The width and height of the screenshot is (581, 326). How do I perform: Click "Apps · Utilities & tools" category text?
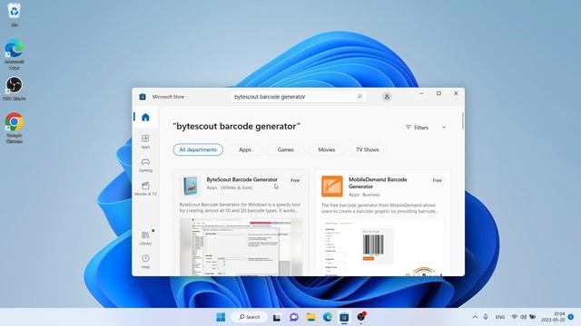[230, 187]
